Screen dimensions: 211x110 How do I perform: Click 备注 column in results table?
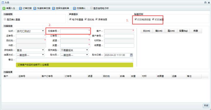tap(194, 76)
